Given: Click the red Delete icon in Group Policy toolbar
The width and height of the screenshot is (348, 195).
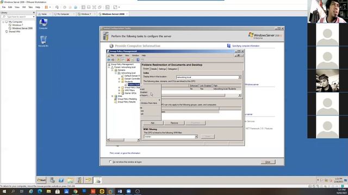Looking at the screenshot, I should (x=128, y=60).
